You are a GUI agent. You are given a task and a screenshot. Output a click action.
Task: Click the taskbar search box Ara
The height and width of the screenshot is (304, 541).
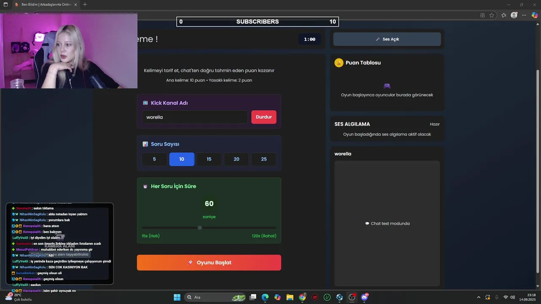[216, 297]
